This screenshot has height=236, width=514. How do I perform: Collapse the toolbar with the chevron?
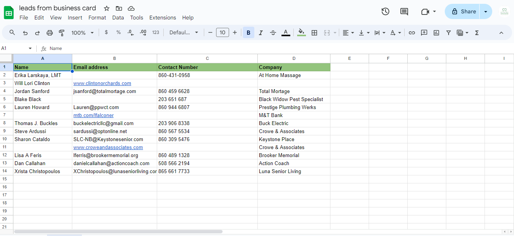[501, 33]
